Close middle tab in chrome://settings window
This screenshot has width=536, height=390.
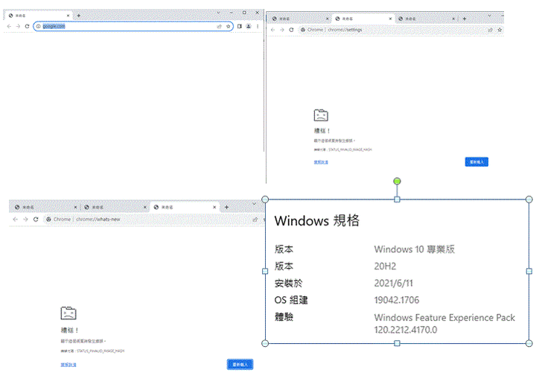click(390, 19)
